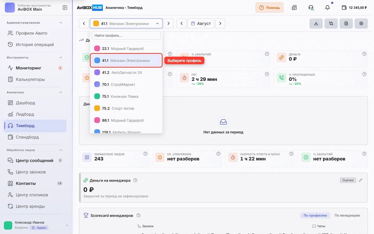Click the FRT 2 ч 29 мин value

pos(204,79)
